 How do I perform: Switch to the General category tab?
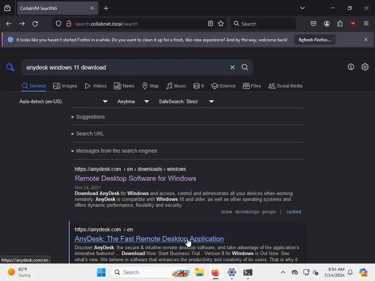[x=34, y=86]
